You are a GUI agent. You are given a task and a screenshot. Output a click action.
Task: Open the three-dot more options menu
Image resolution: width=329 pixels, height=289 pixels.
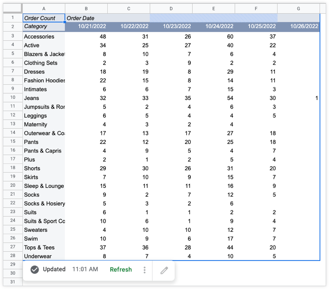[x=144, y=270]
